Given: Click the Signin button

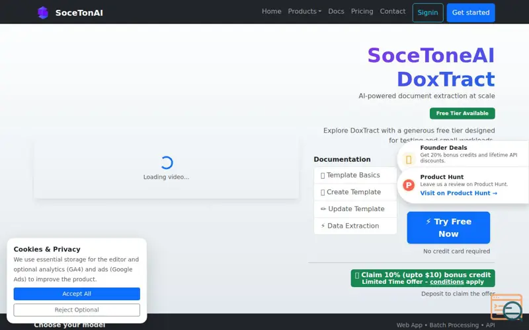Looking at the screenshot, I should (428, 13).
